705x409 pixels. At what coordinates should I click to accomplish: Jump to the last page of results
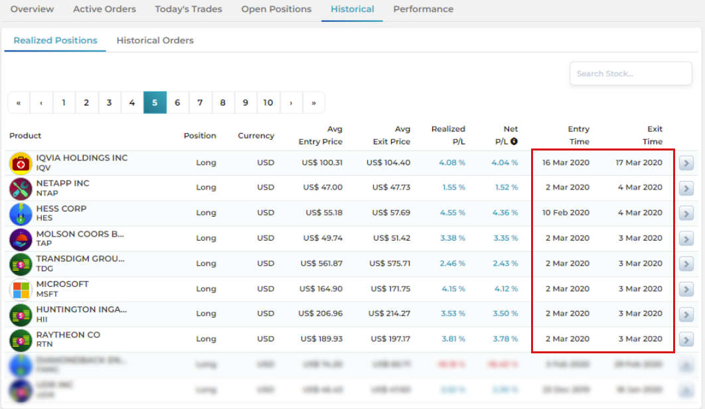[x=313, y=103]
